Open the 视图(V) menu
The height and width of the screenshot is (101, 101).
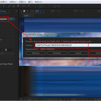22,2
